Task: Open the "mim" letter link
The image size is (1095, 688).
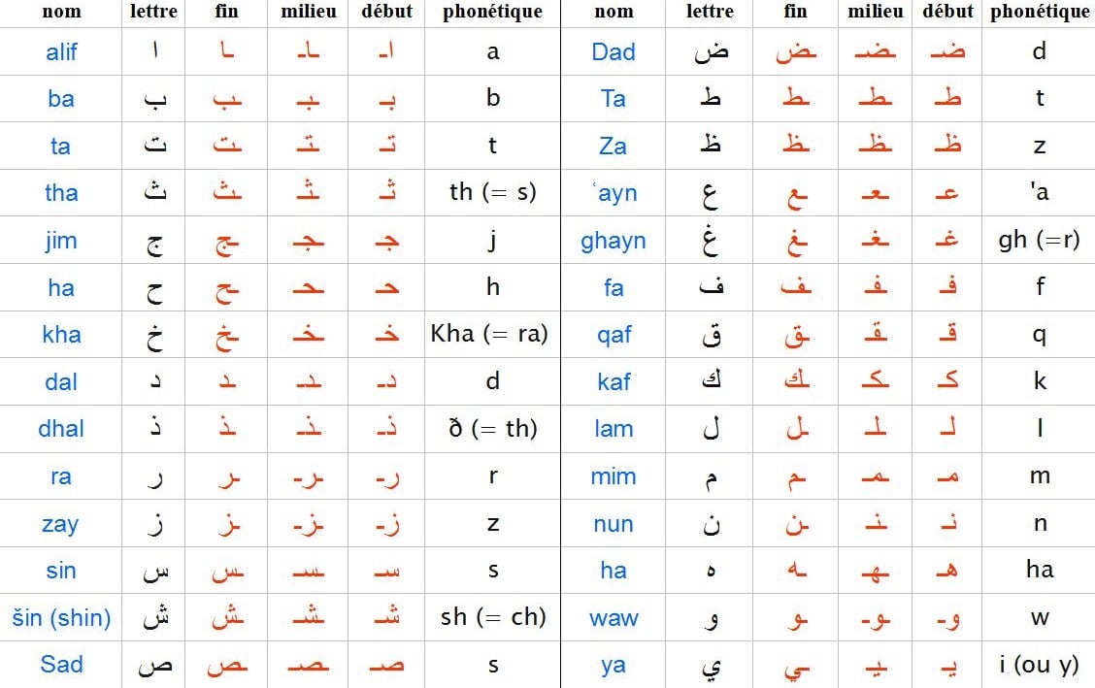Action: click(x=614, y=476)
